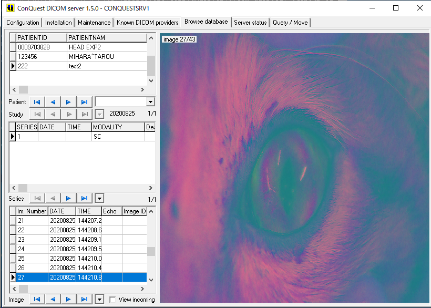Go to last patient navigation button
The width and height of the screenshot is (431, 308).
pyautogui.click(x=85, y=102)
